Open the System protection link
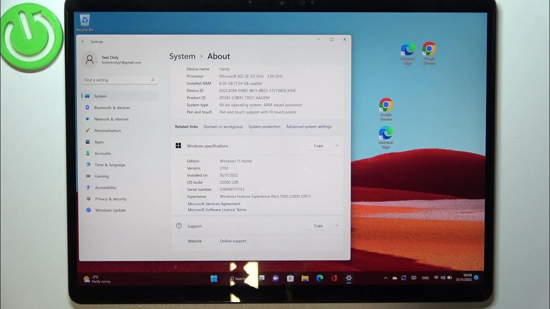Screen dimensions: 550x309 click(x=264, y=127)
